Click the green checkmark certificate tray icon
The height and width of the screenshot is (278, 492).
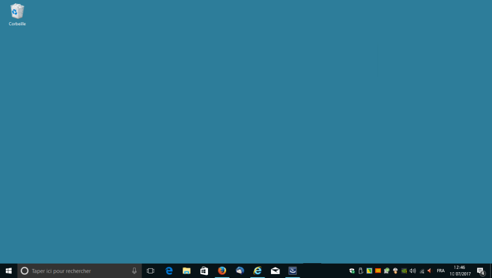click(387, 271)
